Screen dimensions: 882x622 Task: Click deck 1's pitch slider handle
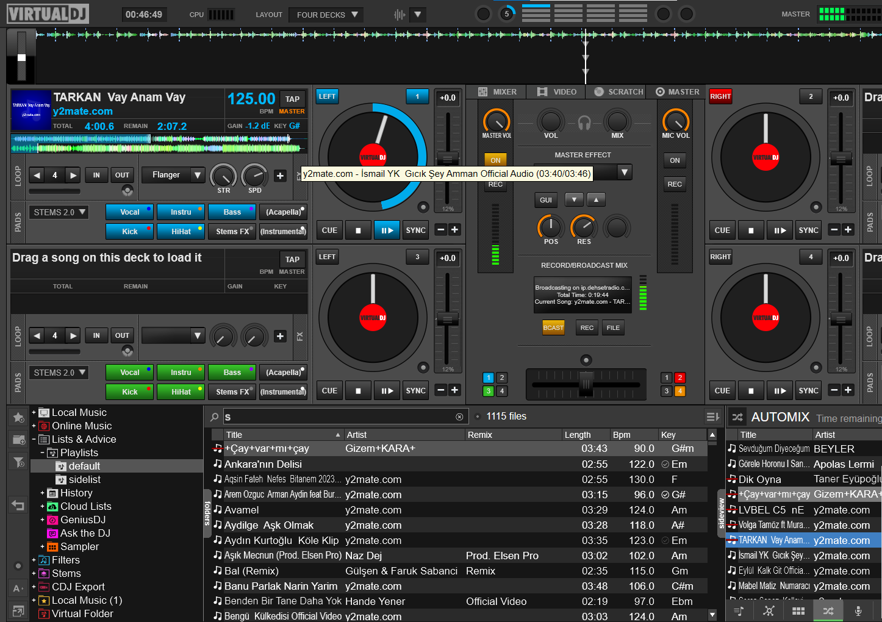(448, 159)
